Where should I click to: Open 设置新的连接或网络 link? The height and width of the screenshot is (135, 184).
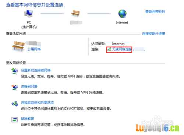pyautogui.click(x=36, y=70)
